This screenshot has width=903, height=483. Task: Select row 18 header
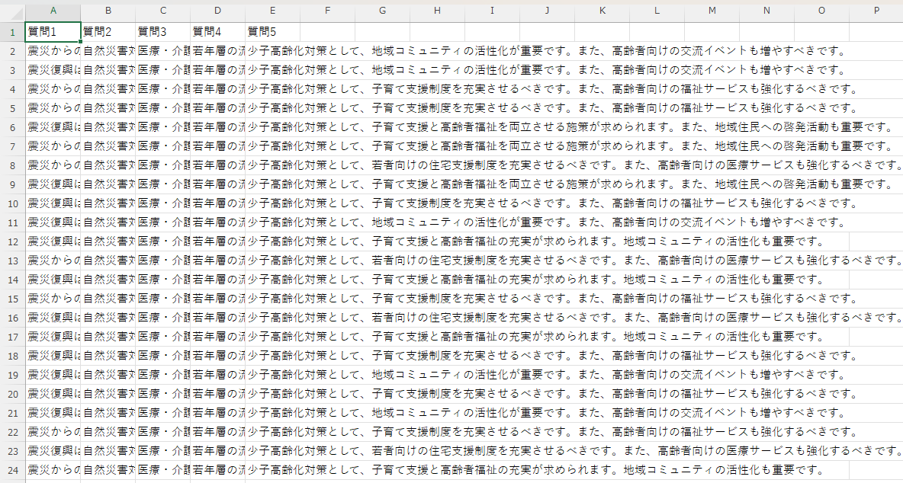13,355
